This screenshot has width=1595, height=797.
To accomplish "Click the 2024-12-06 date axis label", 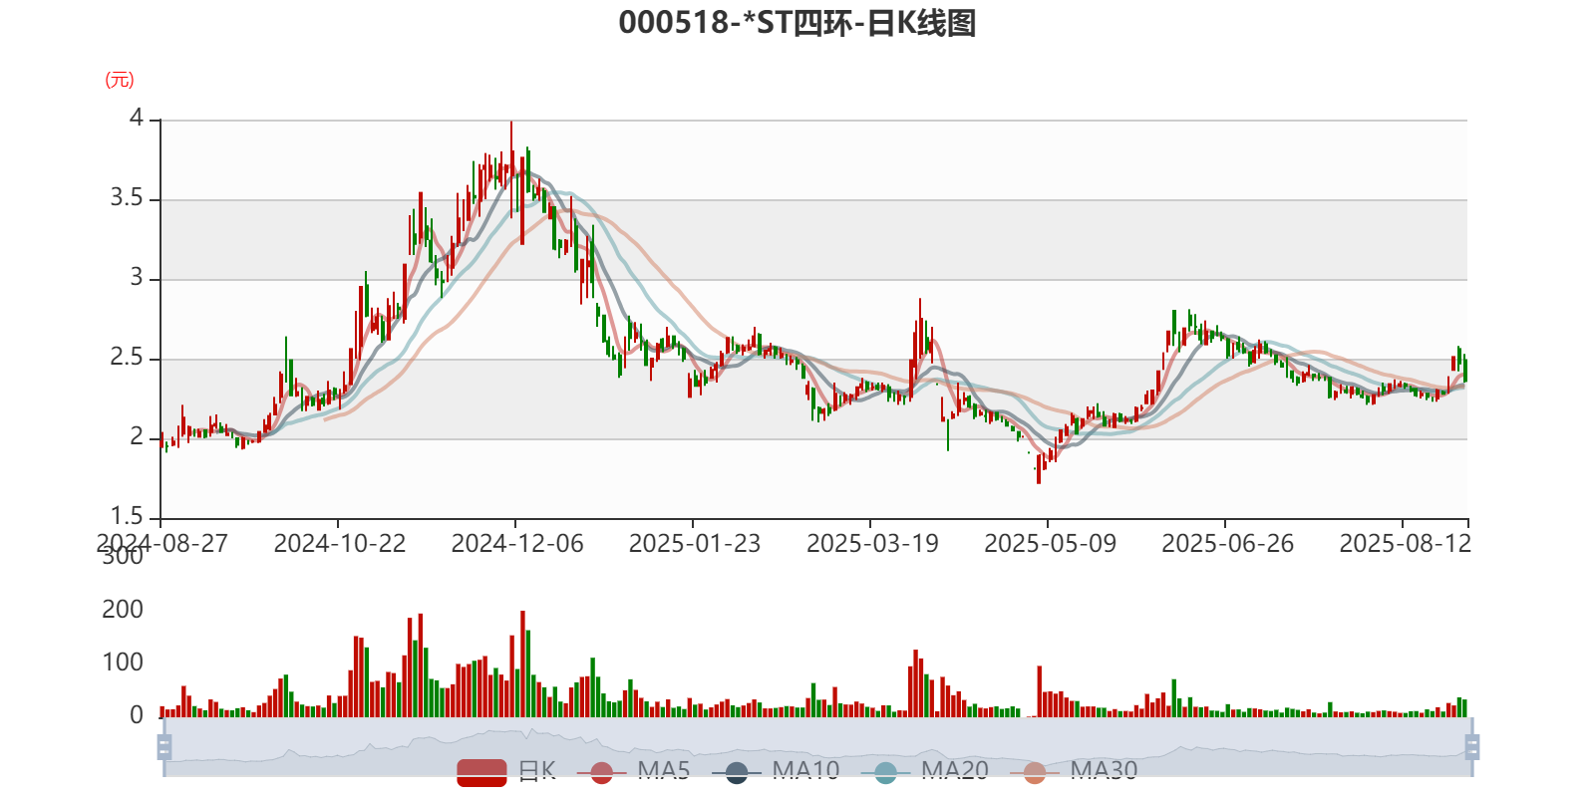I will click(x=517, y=544).
